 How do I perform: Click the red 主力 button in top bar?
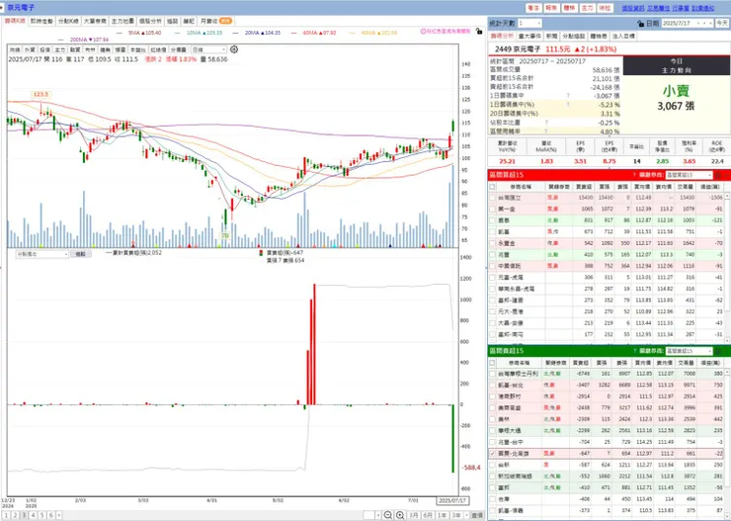pyautogui.click(x=587, y=8)
